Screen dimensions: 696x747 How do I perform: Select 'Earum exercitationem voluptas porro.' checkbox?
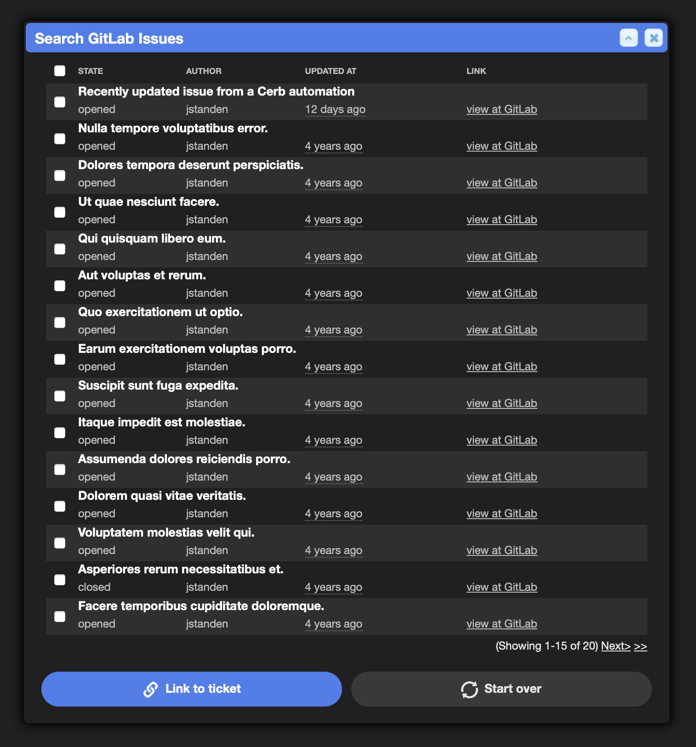60,359
